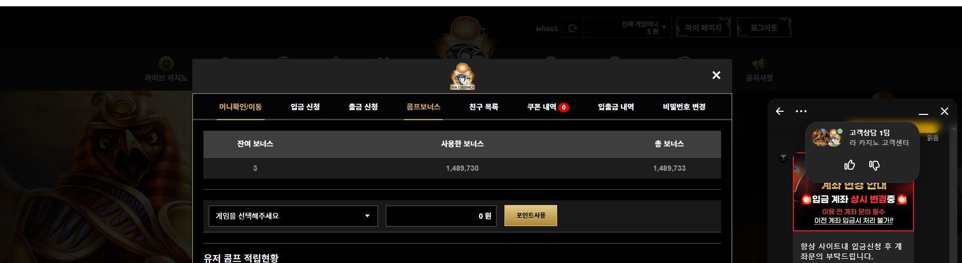This screenshot has height=263, width=962.
Task: Minimize the customer chat widget
Action: coord(924,112)
